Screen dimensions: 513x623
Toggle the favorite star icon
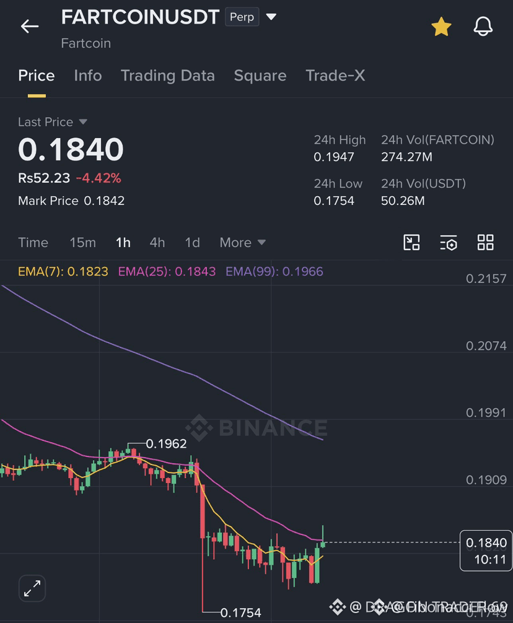click(x=442, y=27)
